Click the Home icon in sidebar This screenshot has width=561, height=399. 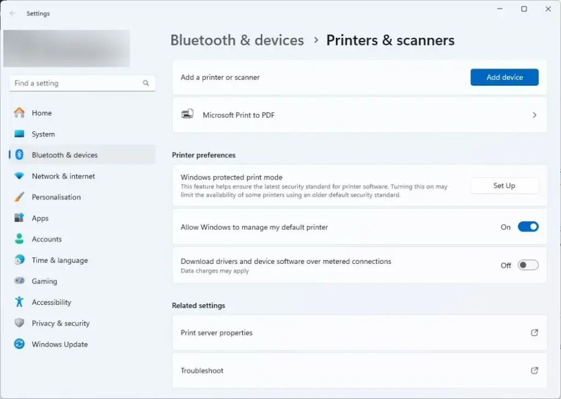[x=19, y=113]
